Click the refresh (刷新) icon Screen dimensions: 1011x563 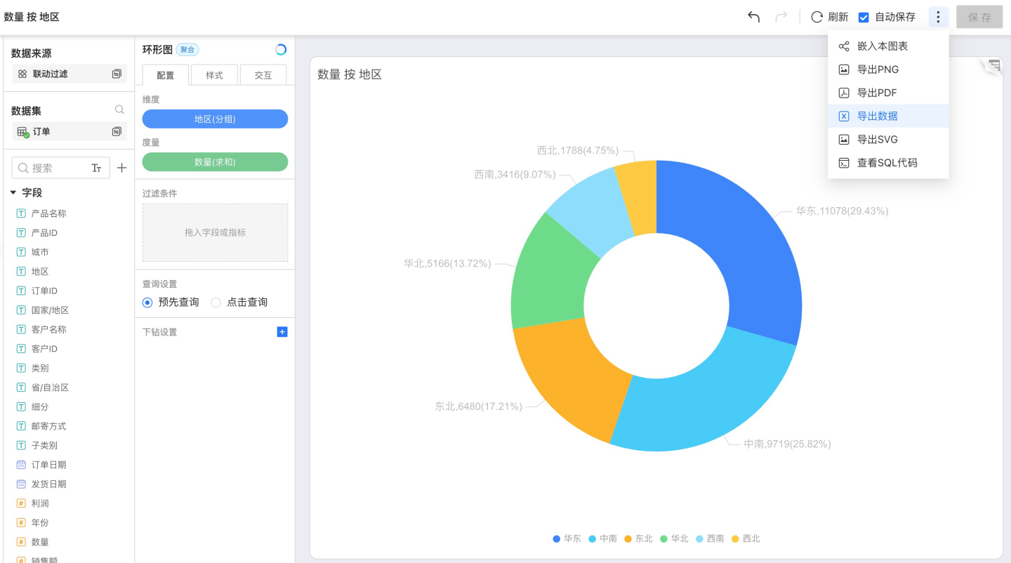(817, 17)
